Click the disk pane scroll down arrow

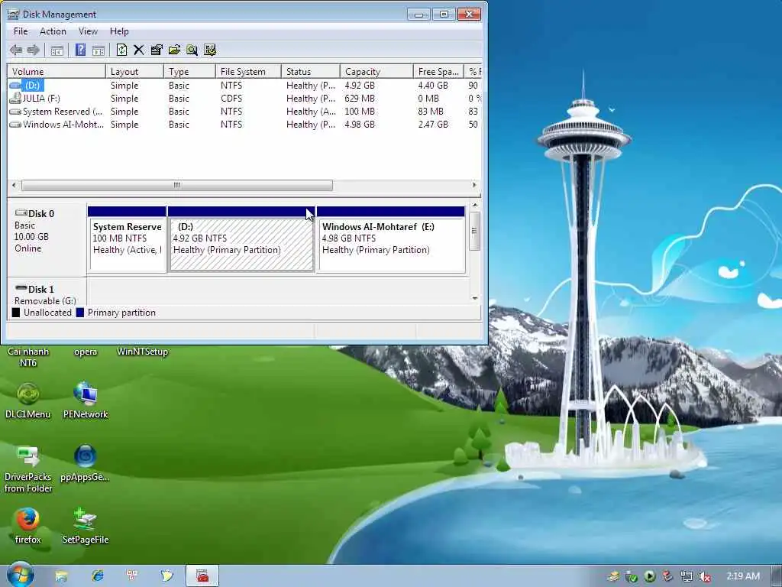pyautogui.click(x=475, y=298)
